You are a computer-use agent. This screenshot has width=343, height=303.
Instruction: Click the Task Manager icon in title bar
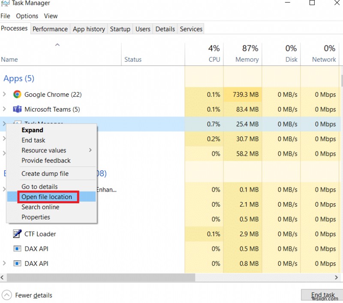pos(6,3)
